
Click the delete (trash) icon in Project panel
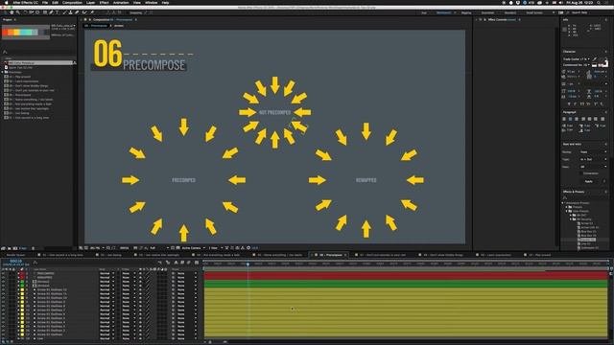click(33, 248)
